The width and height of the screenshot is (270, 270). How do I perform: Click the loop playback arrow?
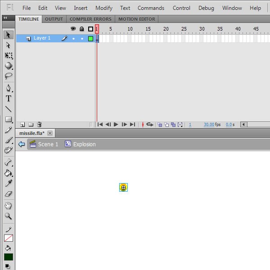pyautogui.click(x=150, y=124)
